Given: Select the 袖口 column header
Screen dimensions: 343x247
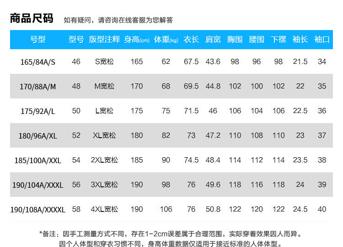Looking at the screenshot, I should point(322,40).
